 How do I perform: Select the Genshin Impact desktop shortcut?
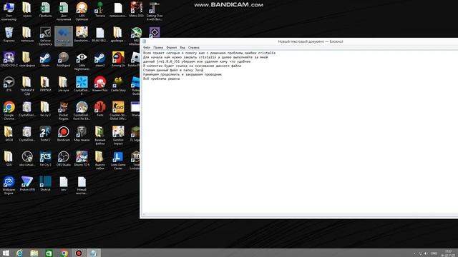click(x=118, y=136)
